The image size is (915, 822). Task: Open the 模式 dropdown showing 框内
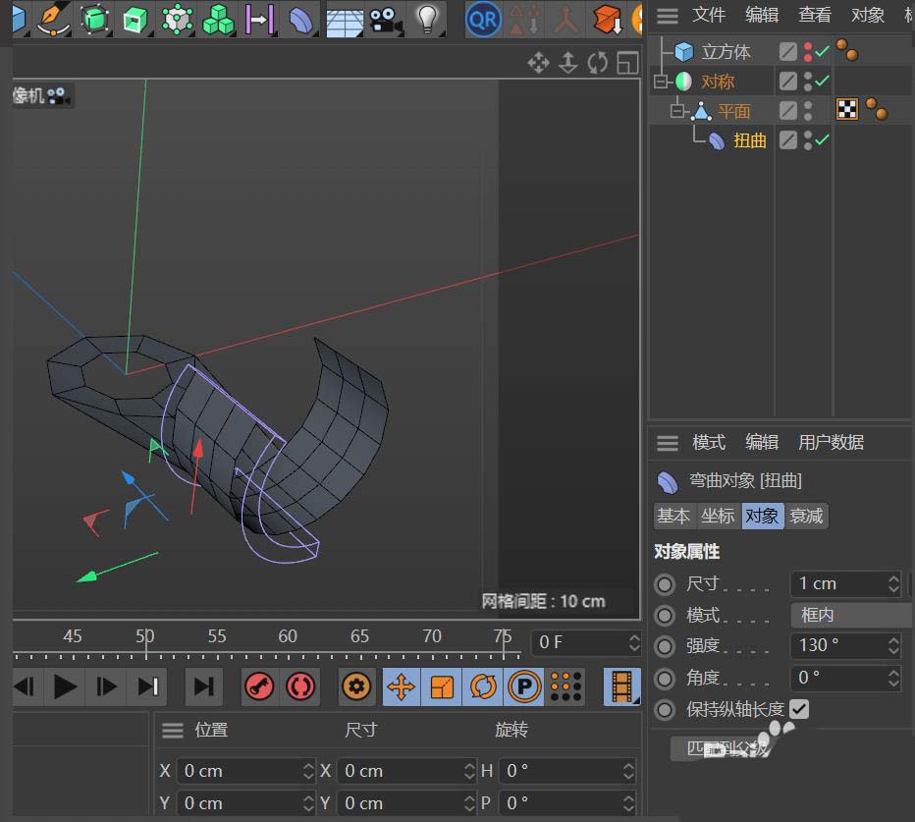pyautogui.click(x=849, y=615)
